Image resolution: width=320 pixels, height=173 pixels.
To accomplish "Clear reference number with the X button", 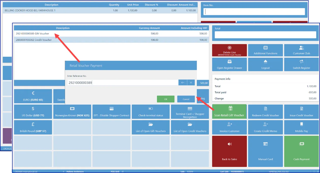I will click(191, 82).
